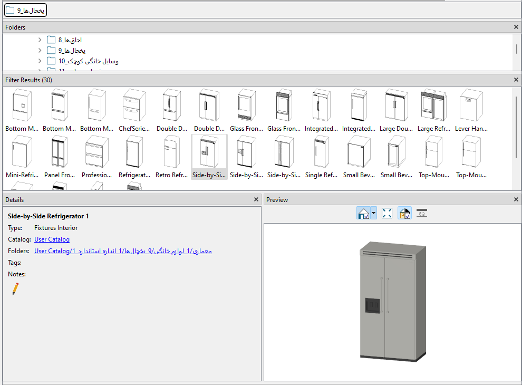The width and height of the screenshot is (522, 385).
Task: Open the Folders path link in Details
Action: 123,251
